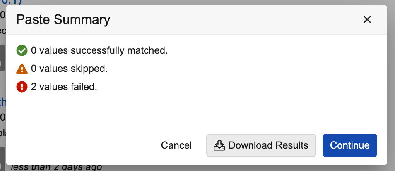
Task: Click the "less than 2 days ago" timestamp
Action: (56, 167)
